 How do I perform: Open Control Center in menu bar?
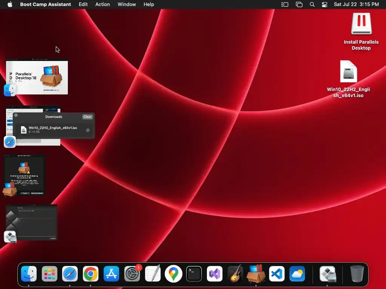[x=325, y=5]
